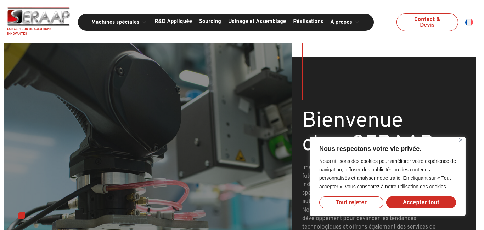Click the cookie usage description paragraph
Image resolution: width=484 pixels, height=230 pixels.
click(387, 174)
